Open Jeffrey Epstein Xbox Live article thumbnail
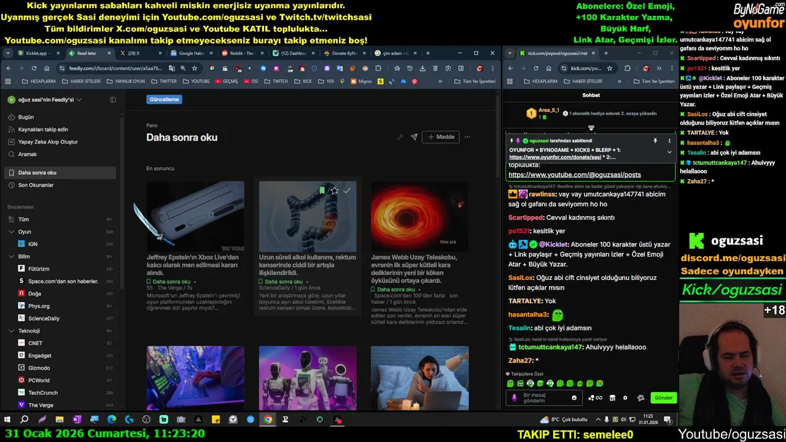 [x=195, y=216]
